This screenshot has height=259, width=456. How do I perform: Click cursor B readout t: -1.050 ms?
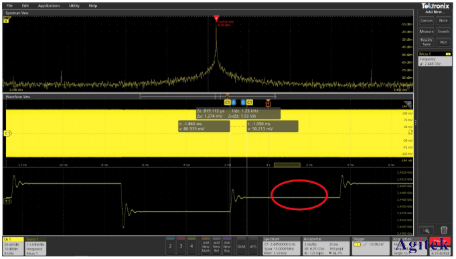click(x=273, y=126)
